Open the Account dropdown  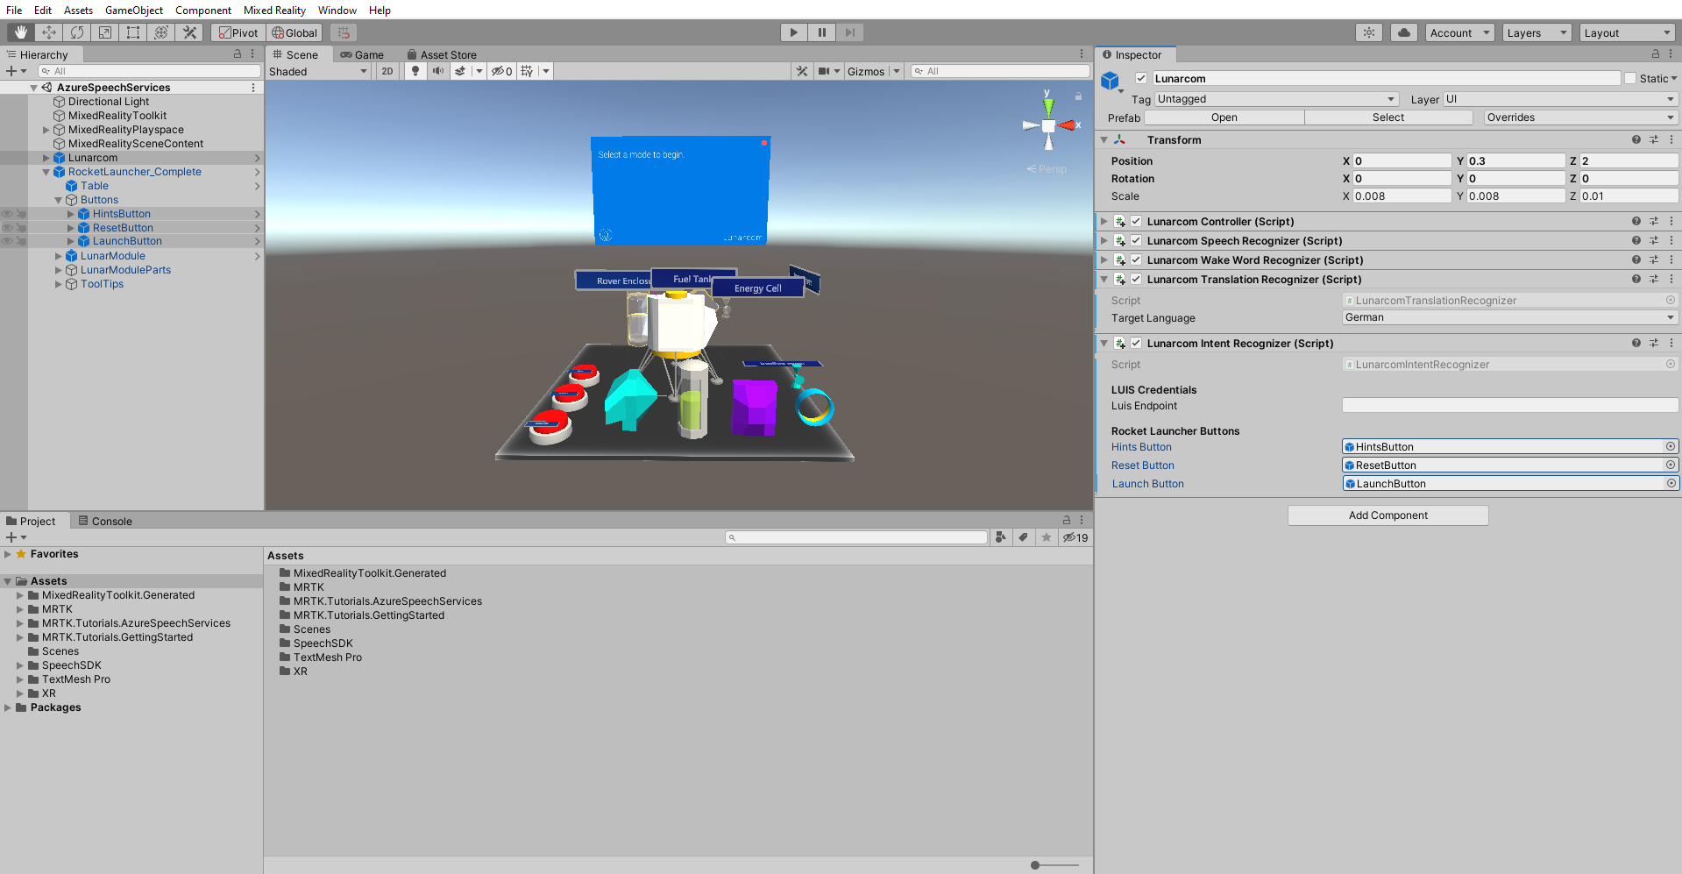pos(1459,32)
